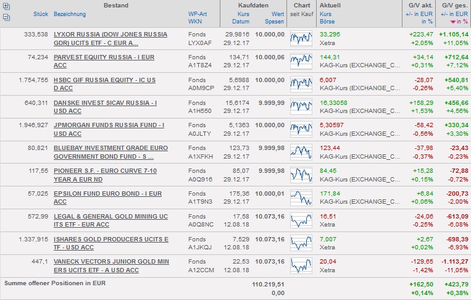Select the WKN cell A0Q916
Image resolution: width=471 pixels, height=300 pixels.
pos(200,179)
